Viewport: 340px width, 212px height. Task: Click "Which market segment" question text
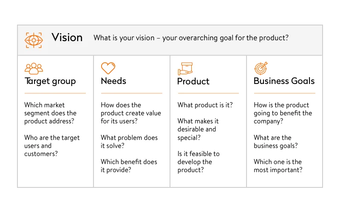coord(50,113)
